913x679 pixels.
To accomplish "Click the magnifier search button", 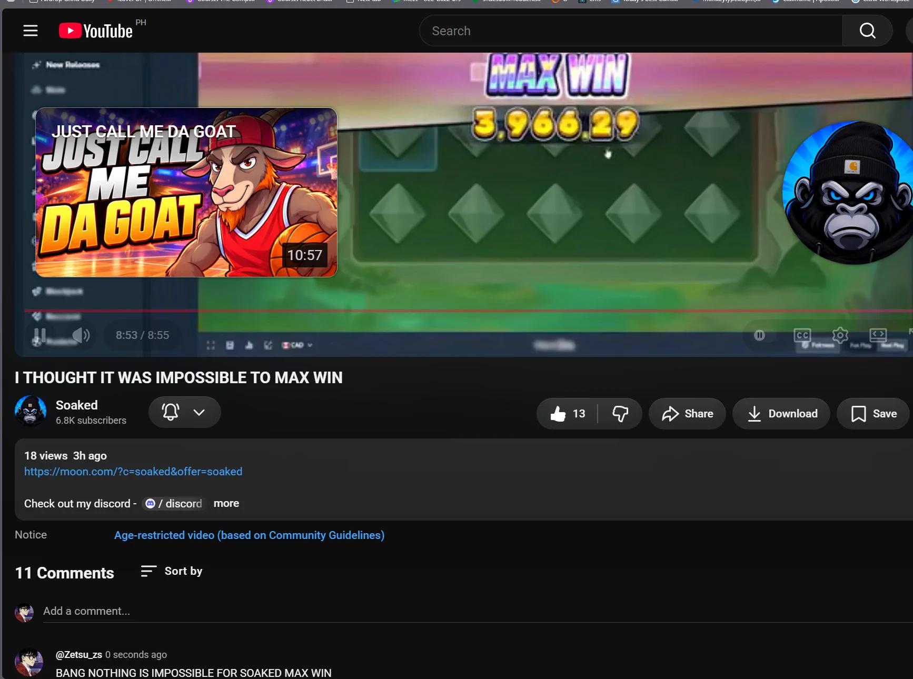I will point(867,31).
